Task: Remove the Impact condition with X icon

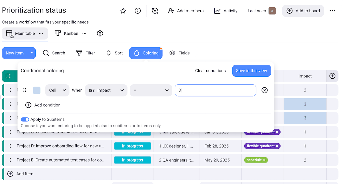Action: pyautogui.click(x=265, y=90)
